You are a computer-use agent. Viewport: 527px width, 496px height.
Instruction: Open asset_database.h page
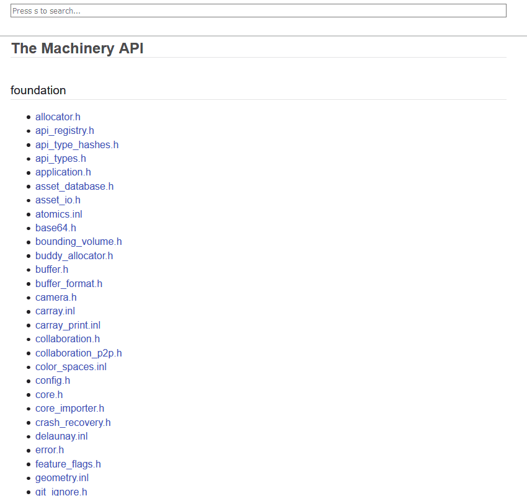click(x=74, y=187)
